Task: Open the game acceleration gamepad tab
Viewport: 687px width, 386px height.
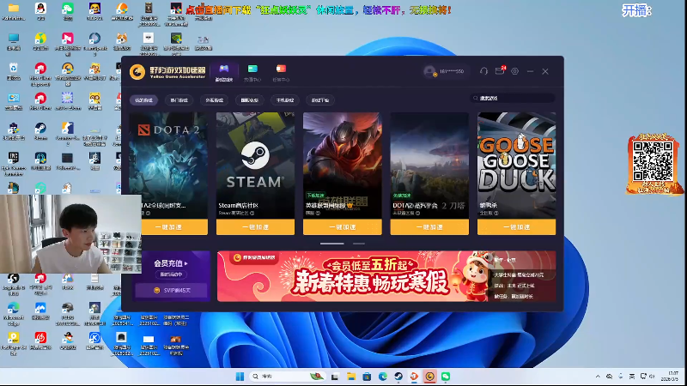Action: click(224, 72)
